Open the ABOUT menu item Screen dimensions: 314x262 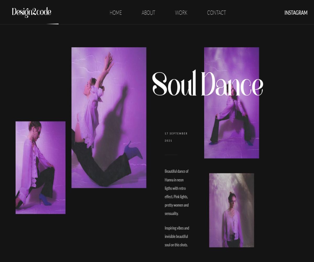pos(148,13)
